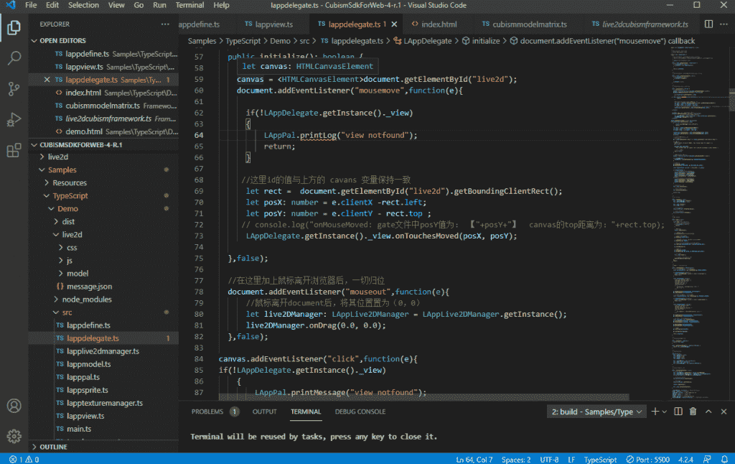Change indentation via Spaces: 2
Image resolution: width=735 pixels, height=464 pixels.
[x=515, y=459]
